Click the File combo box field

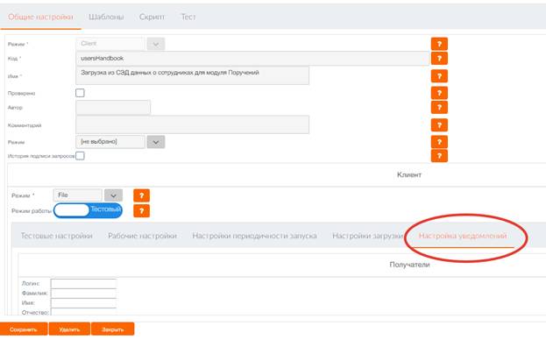tap(78, 195)
